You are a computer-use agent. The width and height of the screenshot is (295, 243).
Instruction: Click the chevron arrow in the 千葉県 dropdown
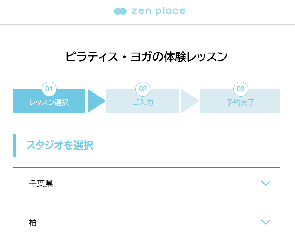point(266,183)
